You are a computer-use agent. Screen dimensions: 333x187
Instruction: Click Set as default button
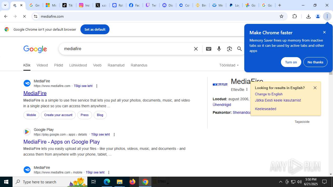[95, 29]
